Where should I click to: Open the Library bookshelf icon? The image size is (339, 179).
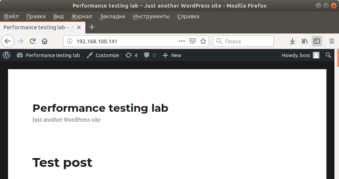305,41
